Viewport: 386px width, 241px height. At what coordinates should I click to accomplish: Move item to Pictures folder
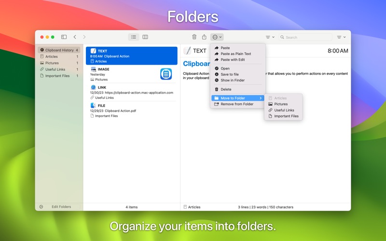(283, 104)
